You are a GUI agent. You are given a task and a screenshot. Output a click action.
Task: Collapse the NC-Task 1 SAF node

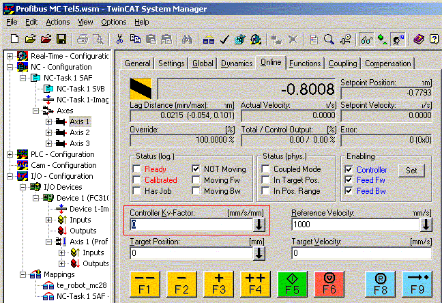23,78
